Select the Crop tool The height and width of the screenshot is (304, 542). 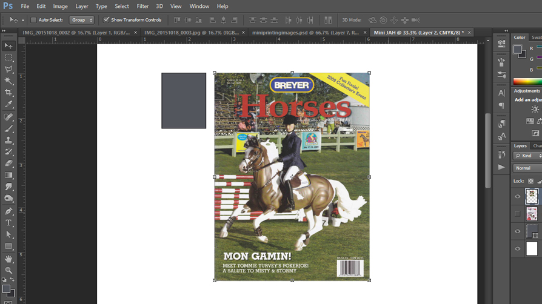tap(8, 93)
